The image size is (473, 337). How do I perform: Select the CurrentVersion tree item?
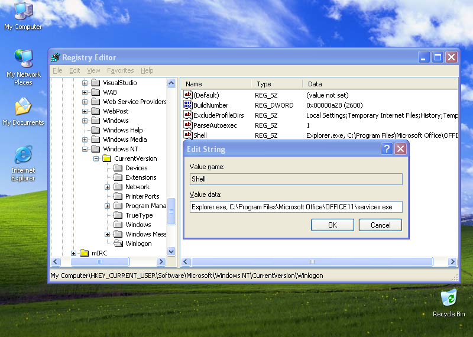(x=135, y=158)
